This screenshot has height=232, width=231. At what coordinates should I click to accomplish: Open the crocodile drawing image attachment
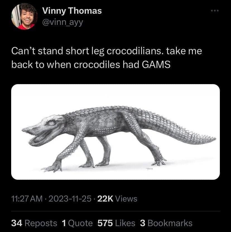pyautogui.click(x=116, y=132)
